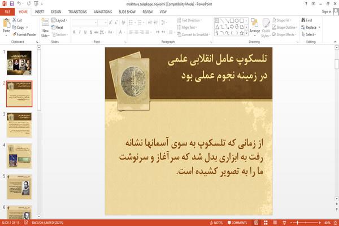Click zoom out minus button
The width and height of the screenshot is (339, 226).
(291, 223)
